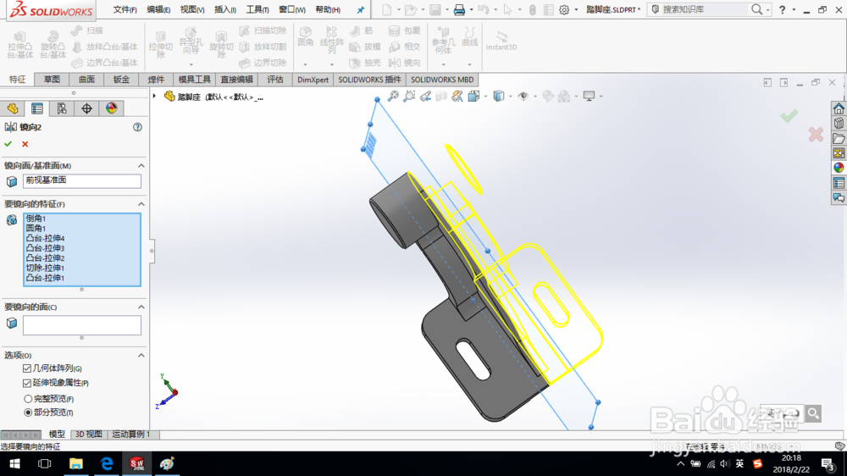Open the 插入(I) menu
The image size is (847, 476).
[x=224, y=9]
